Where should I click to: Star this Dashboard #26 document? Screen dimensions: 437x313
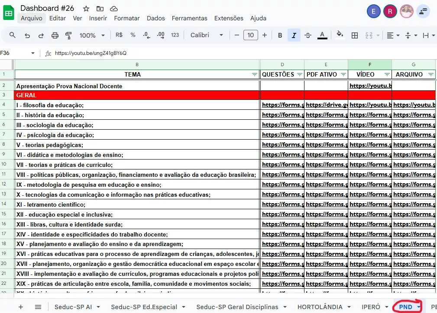(86, 9)
